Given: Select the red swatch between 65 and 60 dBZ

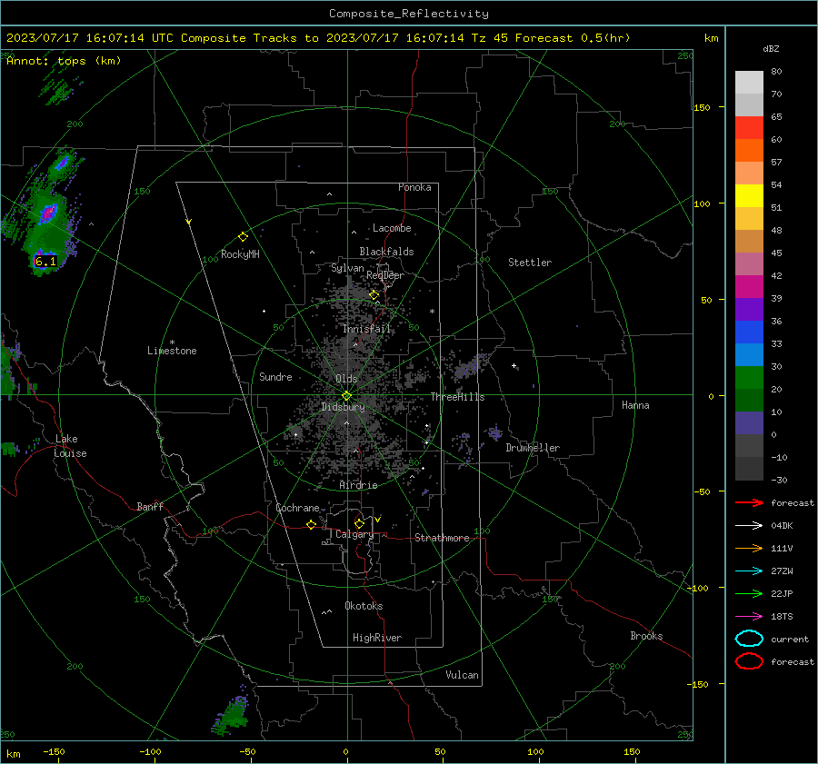Looking at the screenshot, I should [x=749, y=128].
